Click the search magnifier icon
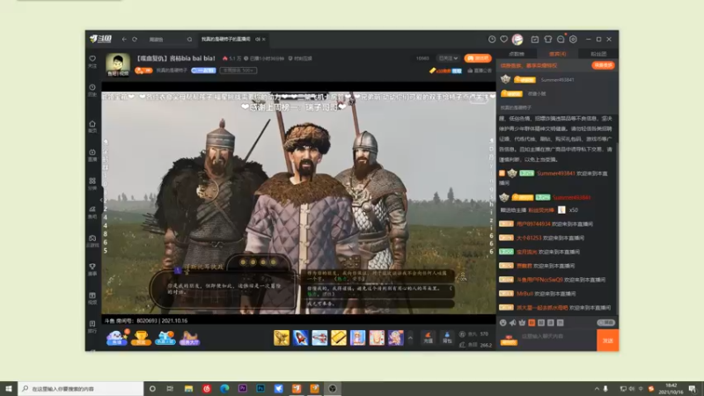 (189, 40)
